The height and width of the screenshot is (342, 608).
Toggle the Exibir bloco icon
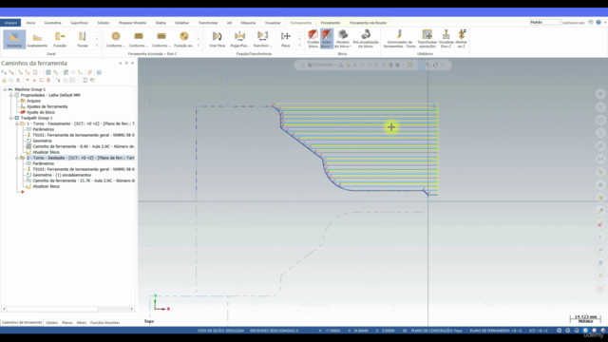tap(327, 38)
